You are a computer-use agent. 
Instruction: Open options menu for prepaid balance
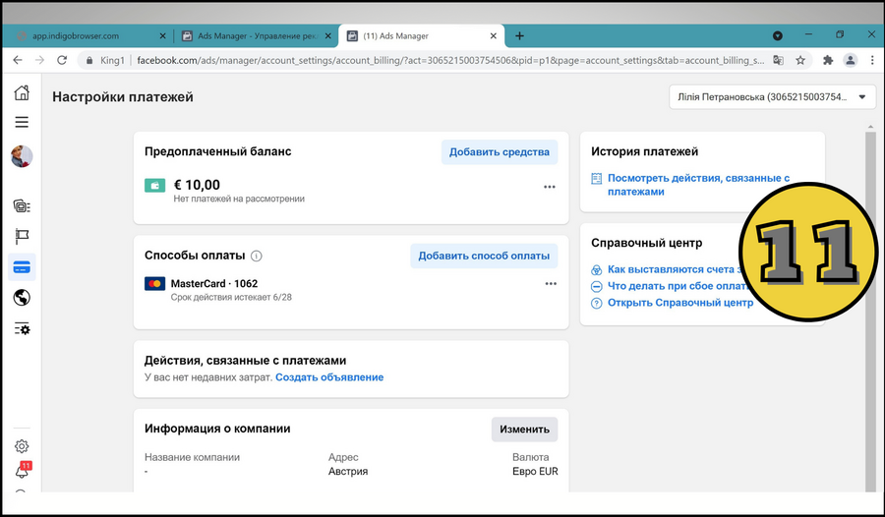tap(549, 187)
